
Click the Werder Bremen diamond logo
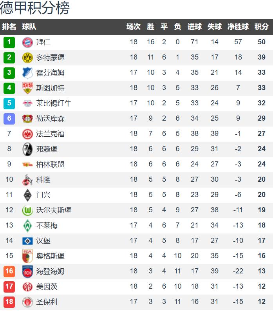point(27,226)
